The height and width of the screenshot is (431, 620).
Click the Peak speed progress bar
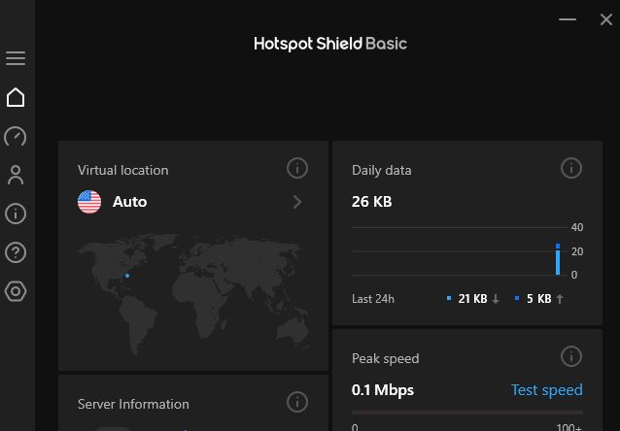coord(467,413)
